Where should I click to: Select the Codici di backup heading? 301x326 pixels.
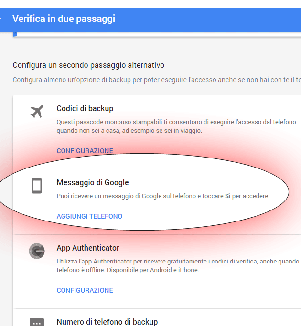point(85,108)
